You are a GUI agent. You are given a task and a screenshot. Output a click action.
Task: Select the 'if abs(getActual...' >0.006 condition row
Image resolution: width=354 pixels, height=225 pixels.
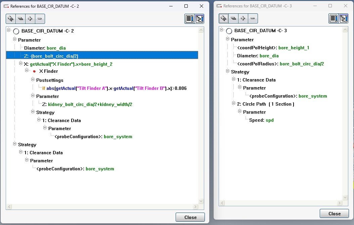coord(115,89)
